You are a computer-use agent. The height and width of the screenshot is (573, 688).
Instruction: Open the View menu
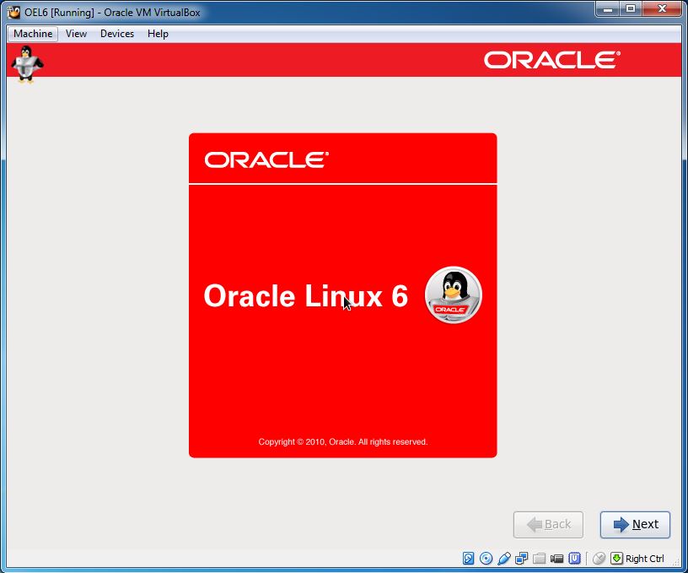point(76,34)
